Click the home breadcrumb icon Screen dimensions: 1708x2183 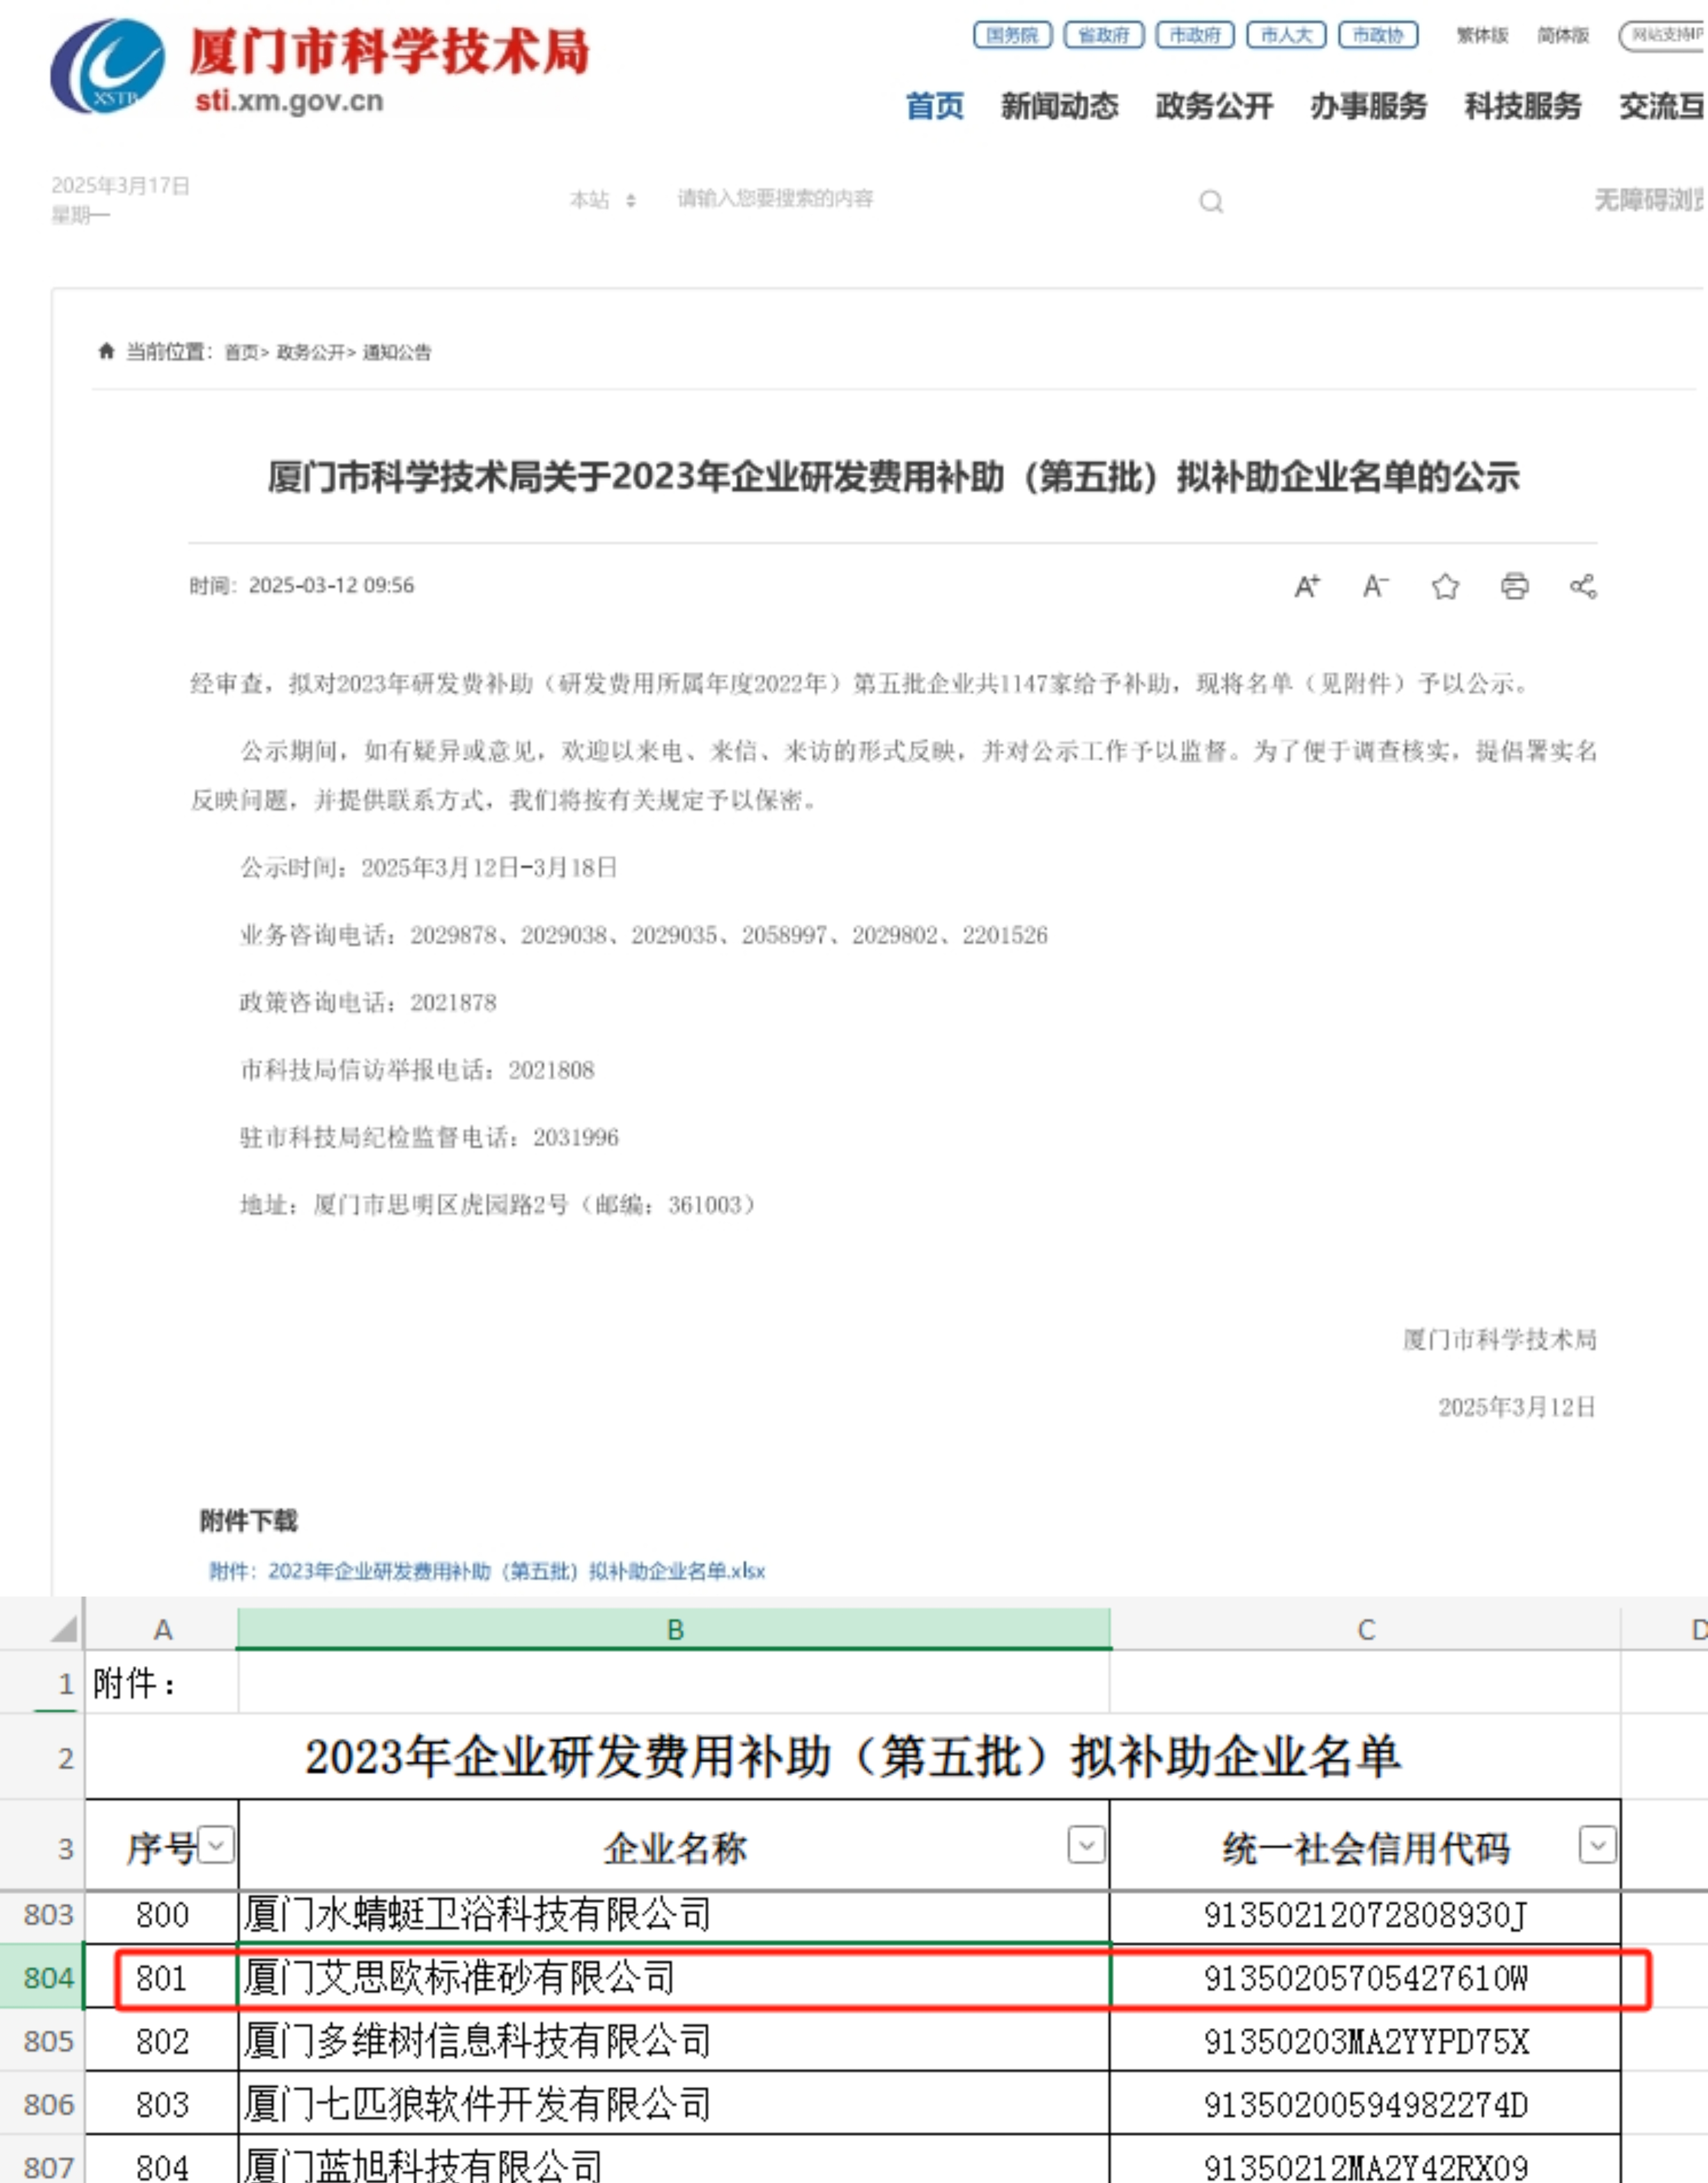(x=106, y=350)
